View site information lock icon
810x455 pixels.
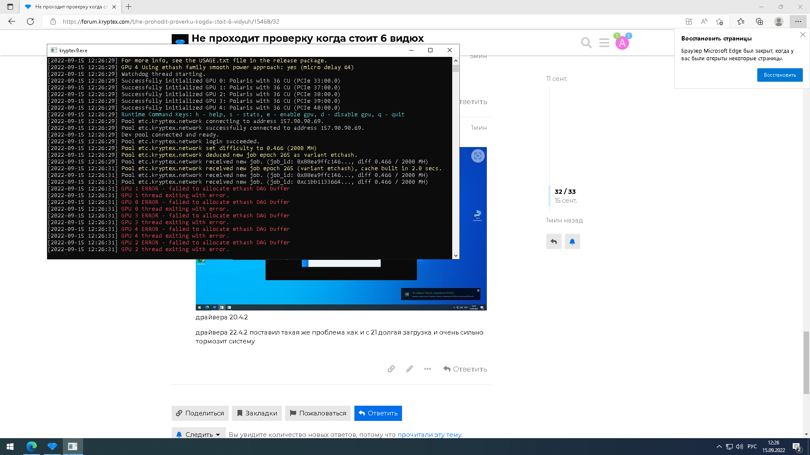tap(53, 21)
